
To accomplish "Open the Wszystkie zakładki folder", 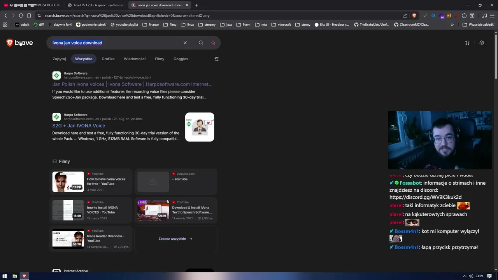I will pyautogui.click(x=478, y=24).
